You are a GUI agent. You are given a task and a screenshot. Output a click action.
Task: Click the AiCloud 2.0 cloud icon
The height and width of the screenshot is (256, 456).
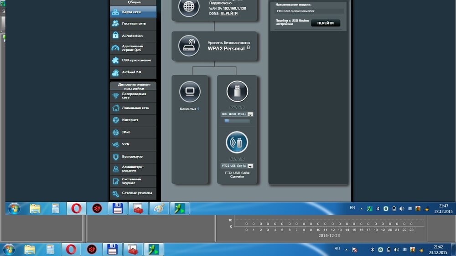115,72
